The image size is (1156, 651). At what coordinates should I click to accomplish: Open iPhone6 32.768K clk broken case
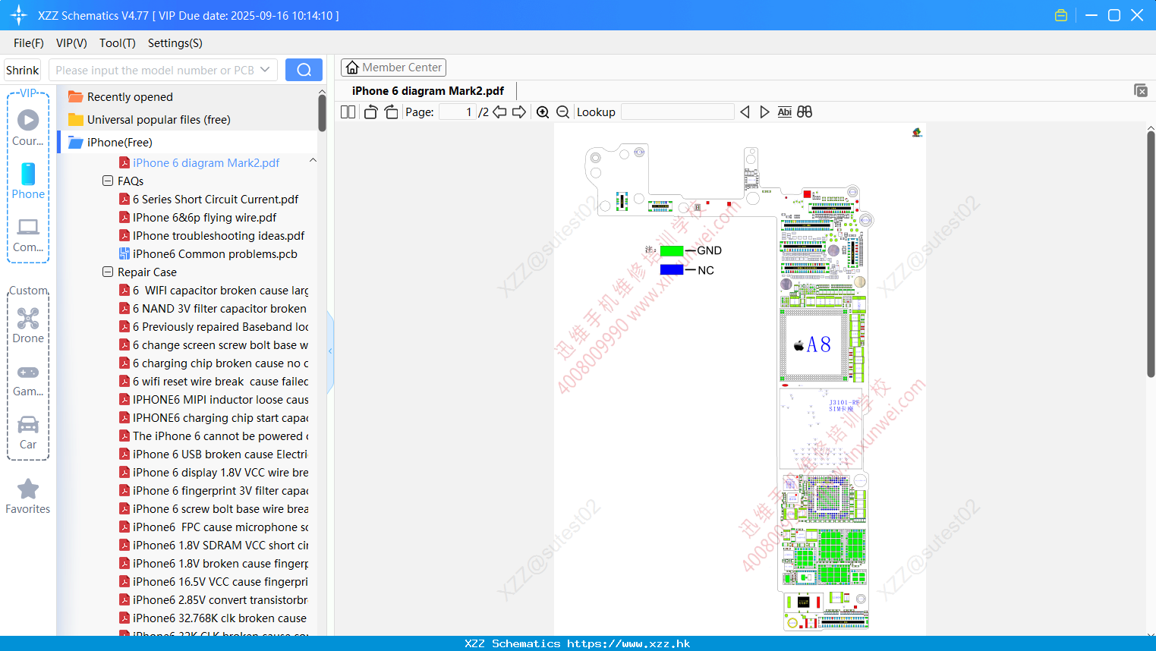(x=220, y=618)
